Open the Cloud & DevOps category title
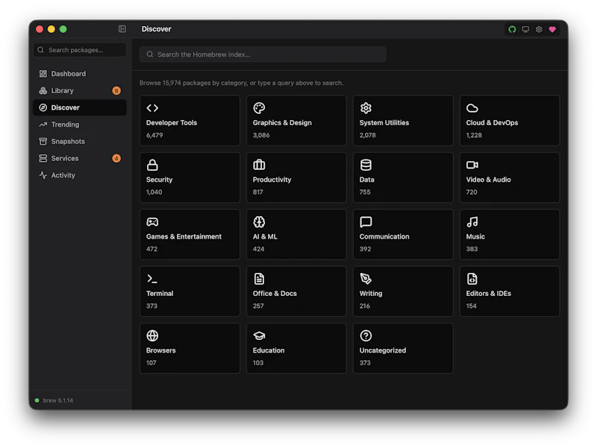Viewport: 597px width, 448px height. 492,123
